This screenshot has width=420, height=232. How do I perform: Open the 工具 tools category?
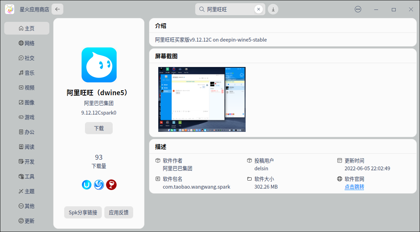point(27,177)
